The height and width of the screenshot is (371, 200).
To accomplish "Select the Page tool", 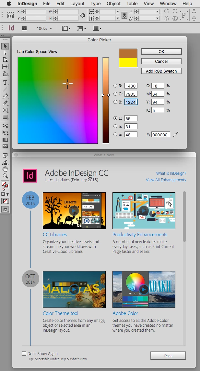I will 5,60.
